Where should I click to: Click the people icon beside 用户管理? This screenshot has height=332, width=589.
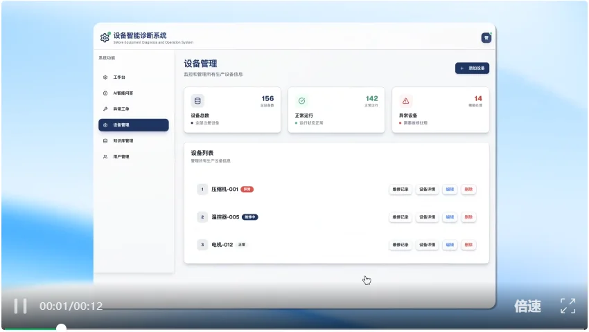105,157
